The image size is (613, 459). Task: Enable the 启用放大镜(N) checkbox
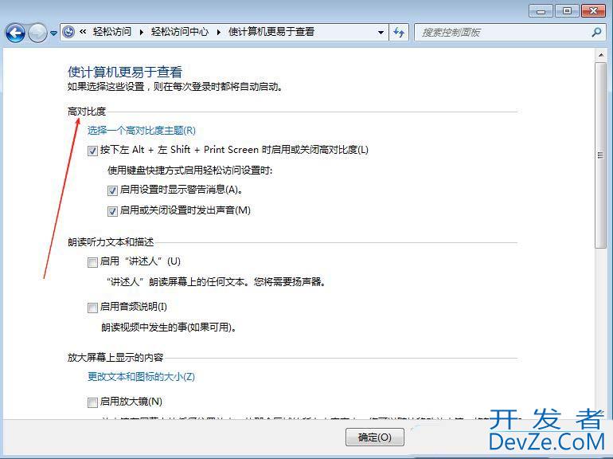pos(92,402)
